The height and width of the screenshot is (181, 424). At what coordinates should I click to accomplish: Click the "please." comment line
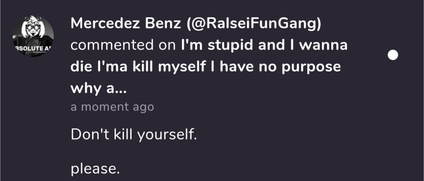point(95,169)
